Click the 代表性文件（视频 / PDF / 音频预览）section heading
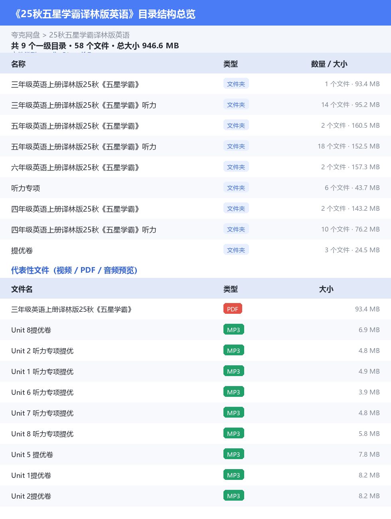The width and height of the screenshot is (391, 519). (x=74, y=270)
